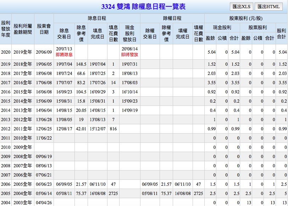This screenshot has height=206, width=288.
Task: Click the 匯出XLS export button
Action: pyautogui.click(x=240, y=6)
